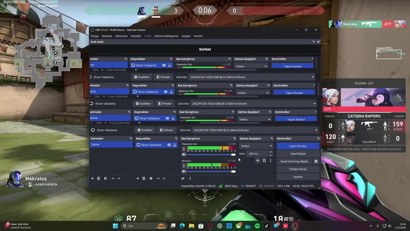Open the Araçlar menu
Viewport: 410px width, 231px height.
[x=186, y=36]
